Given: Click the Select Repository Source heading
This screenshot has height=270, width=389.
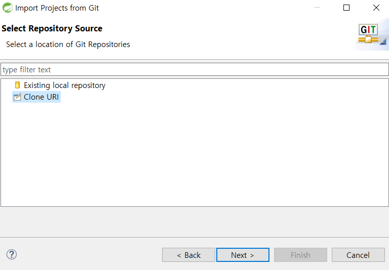Looking at the screenshot, I should tap(52, 28).
